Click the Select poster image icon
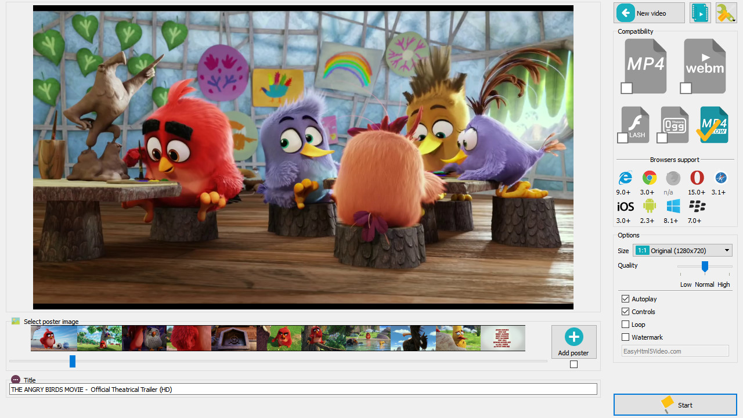 click(x=16, y=321)
